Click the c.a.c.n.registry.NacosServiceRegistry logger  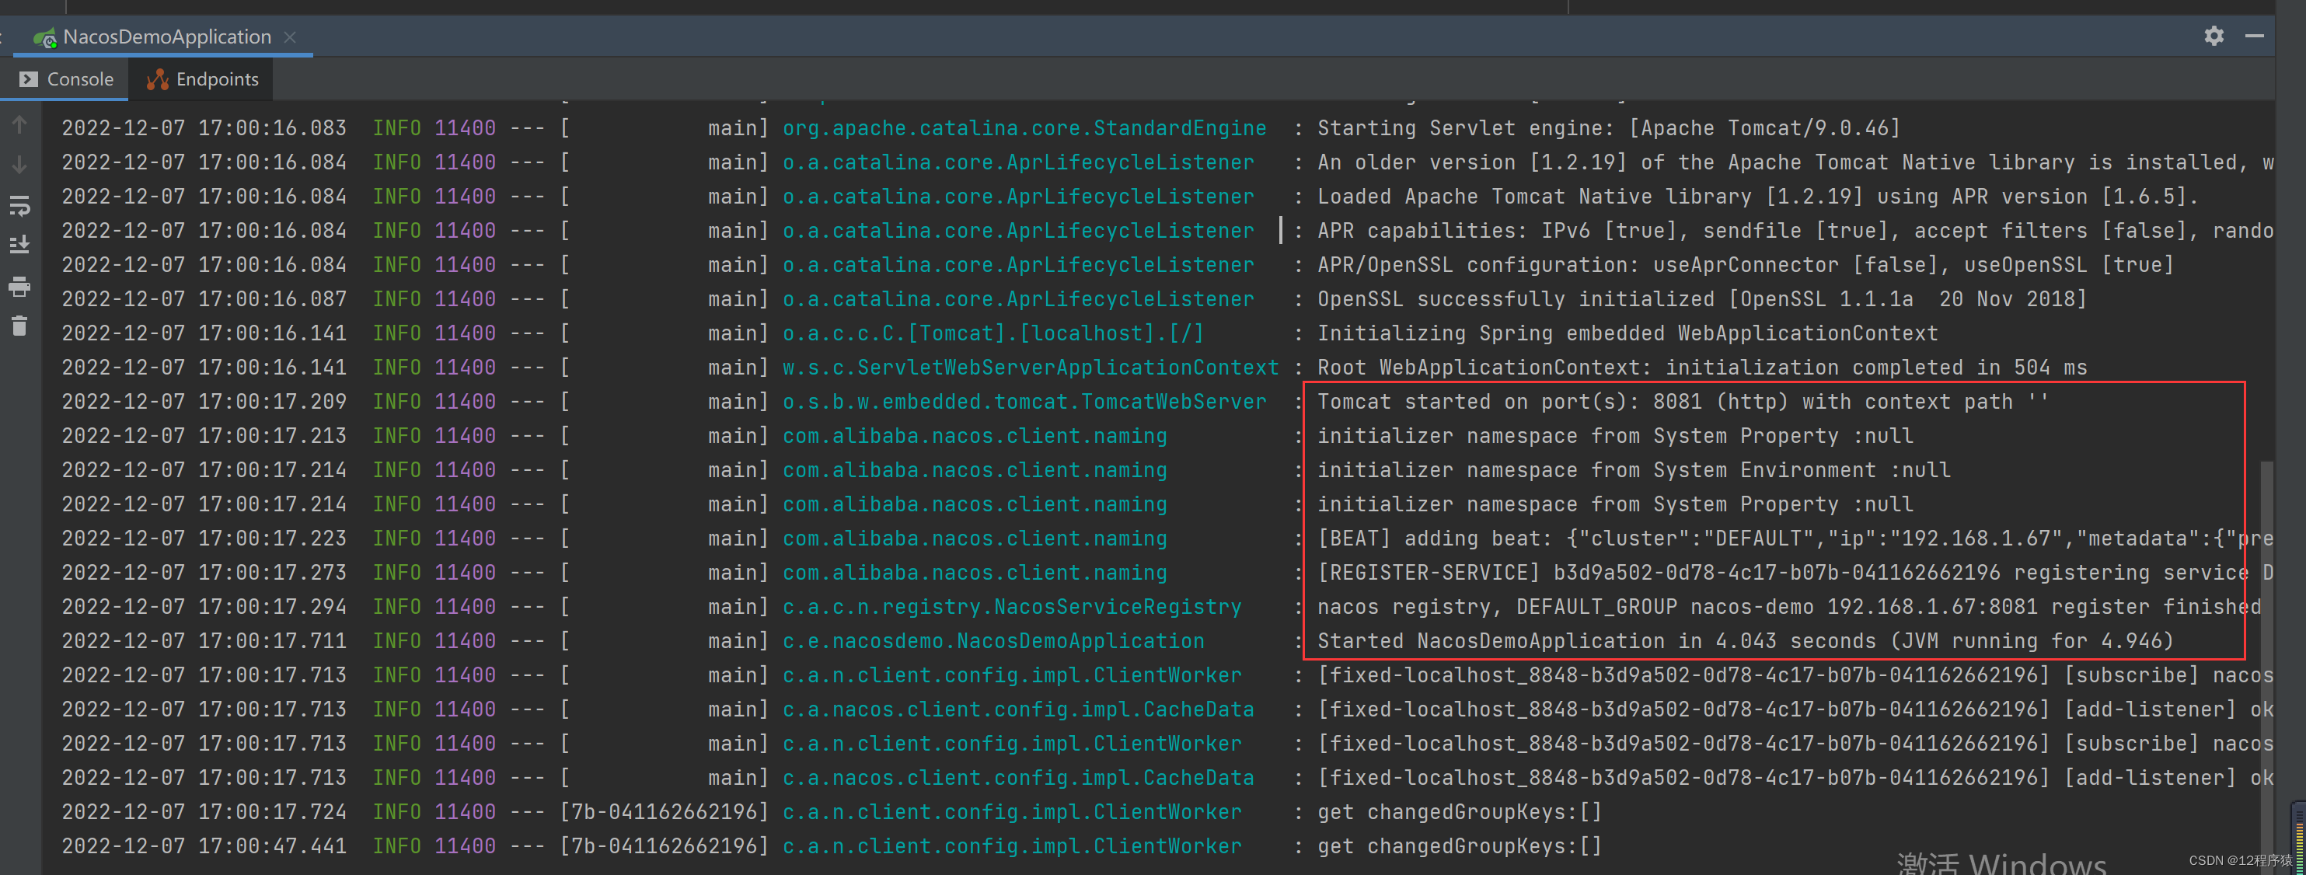click(x=1012, y=607)
